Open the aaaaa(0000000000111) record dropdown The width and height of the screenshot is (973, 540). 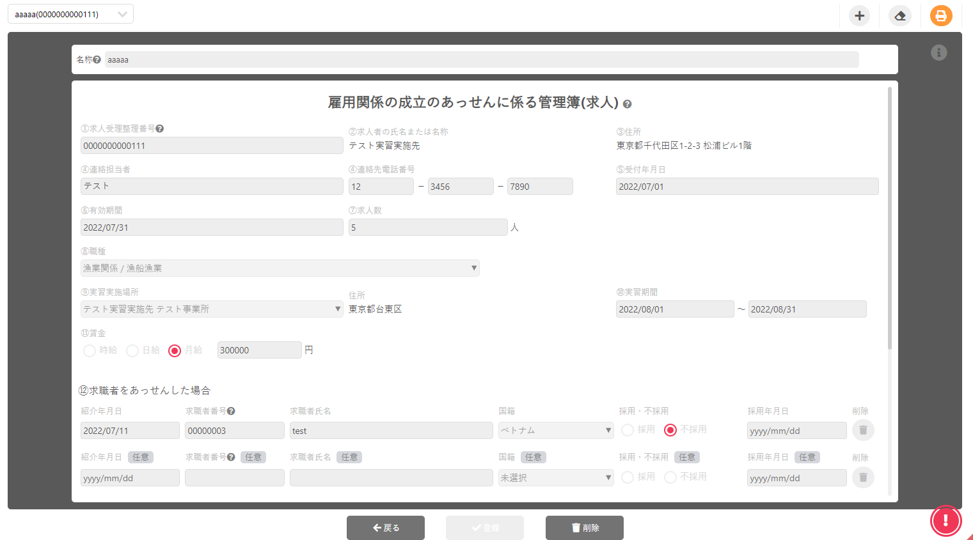[70, 14]
